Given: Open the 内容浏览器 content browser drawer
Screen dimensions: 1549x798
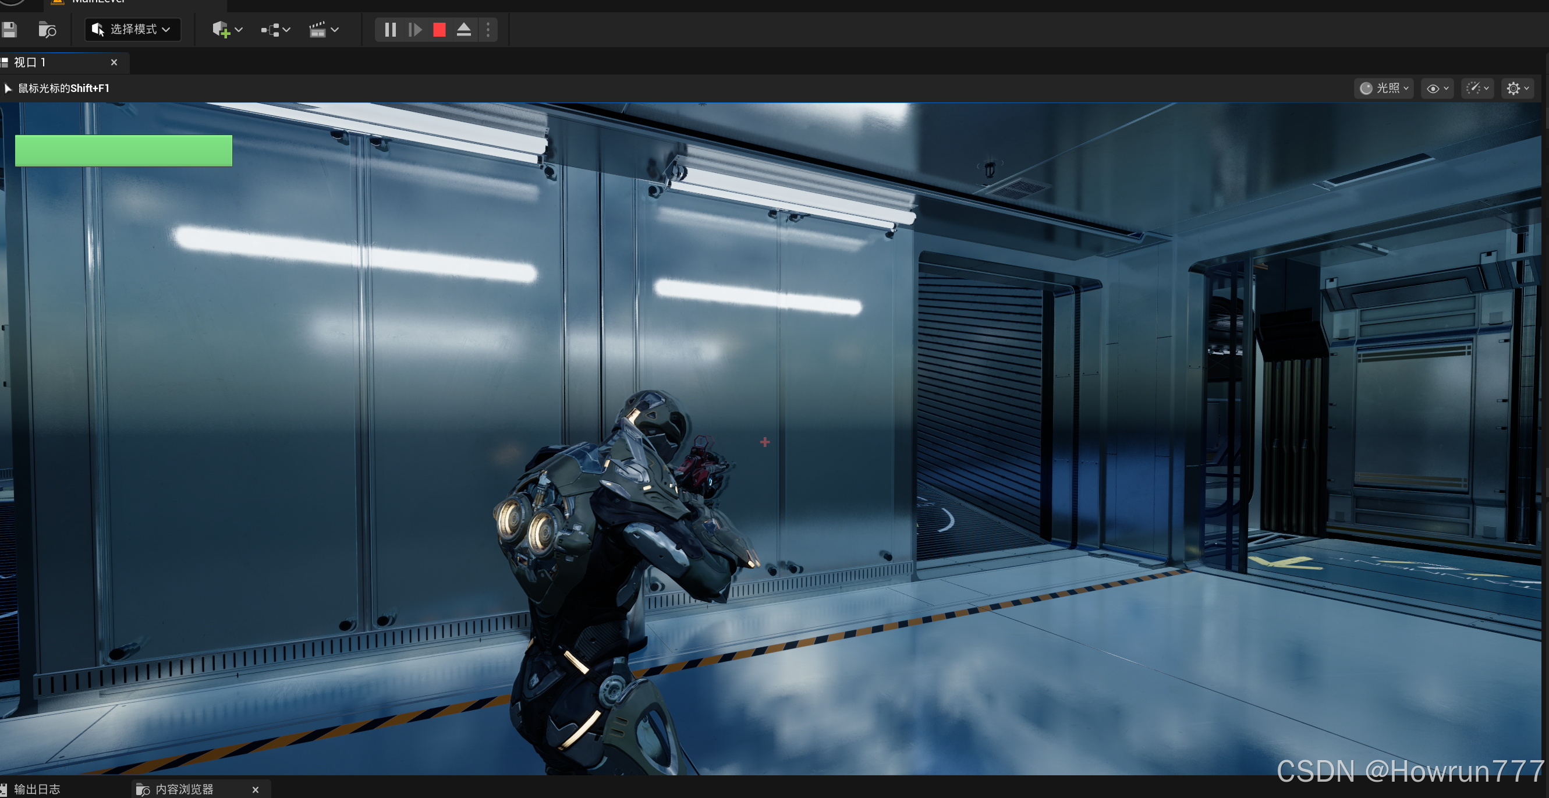Looking at the screenshot, I should coord(184,789).
